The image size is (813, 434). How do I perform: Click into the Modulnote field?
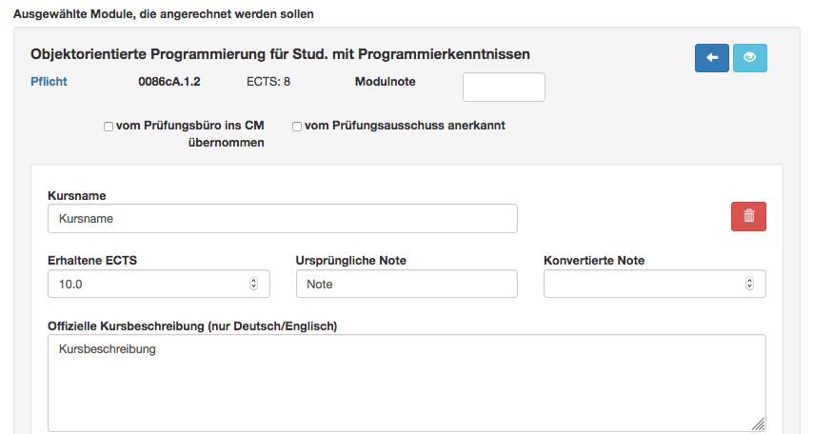[x=504, y=88]
